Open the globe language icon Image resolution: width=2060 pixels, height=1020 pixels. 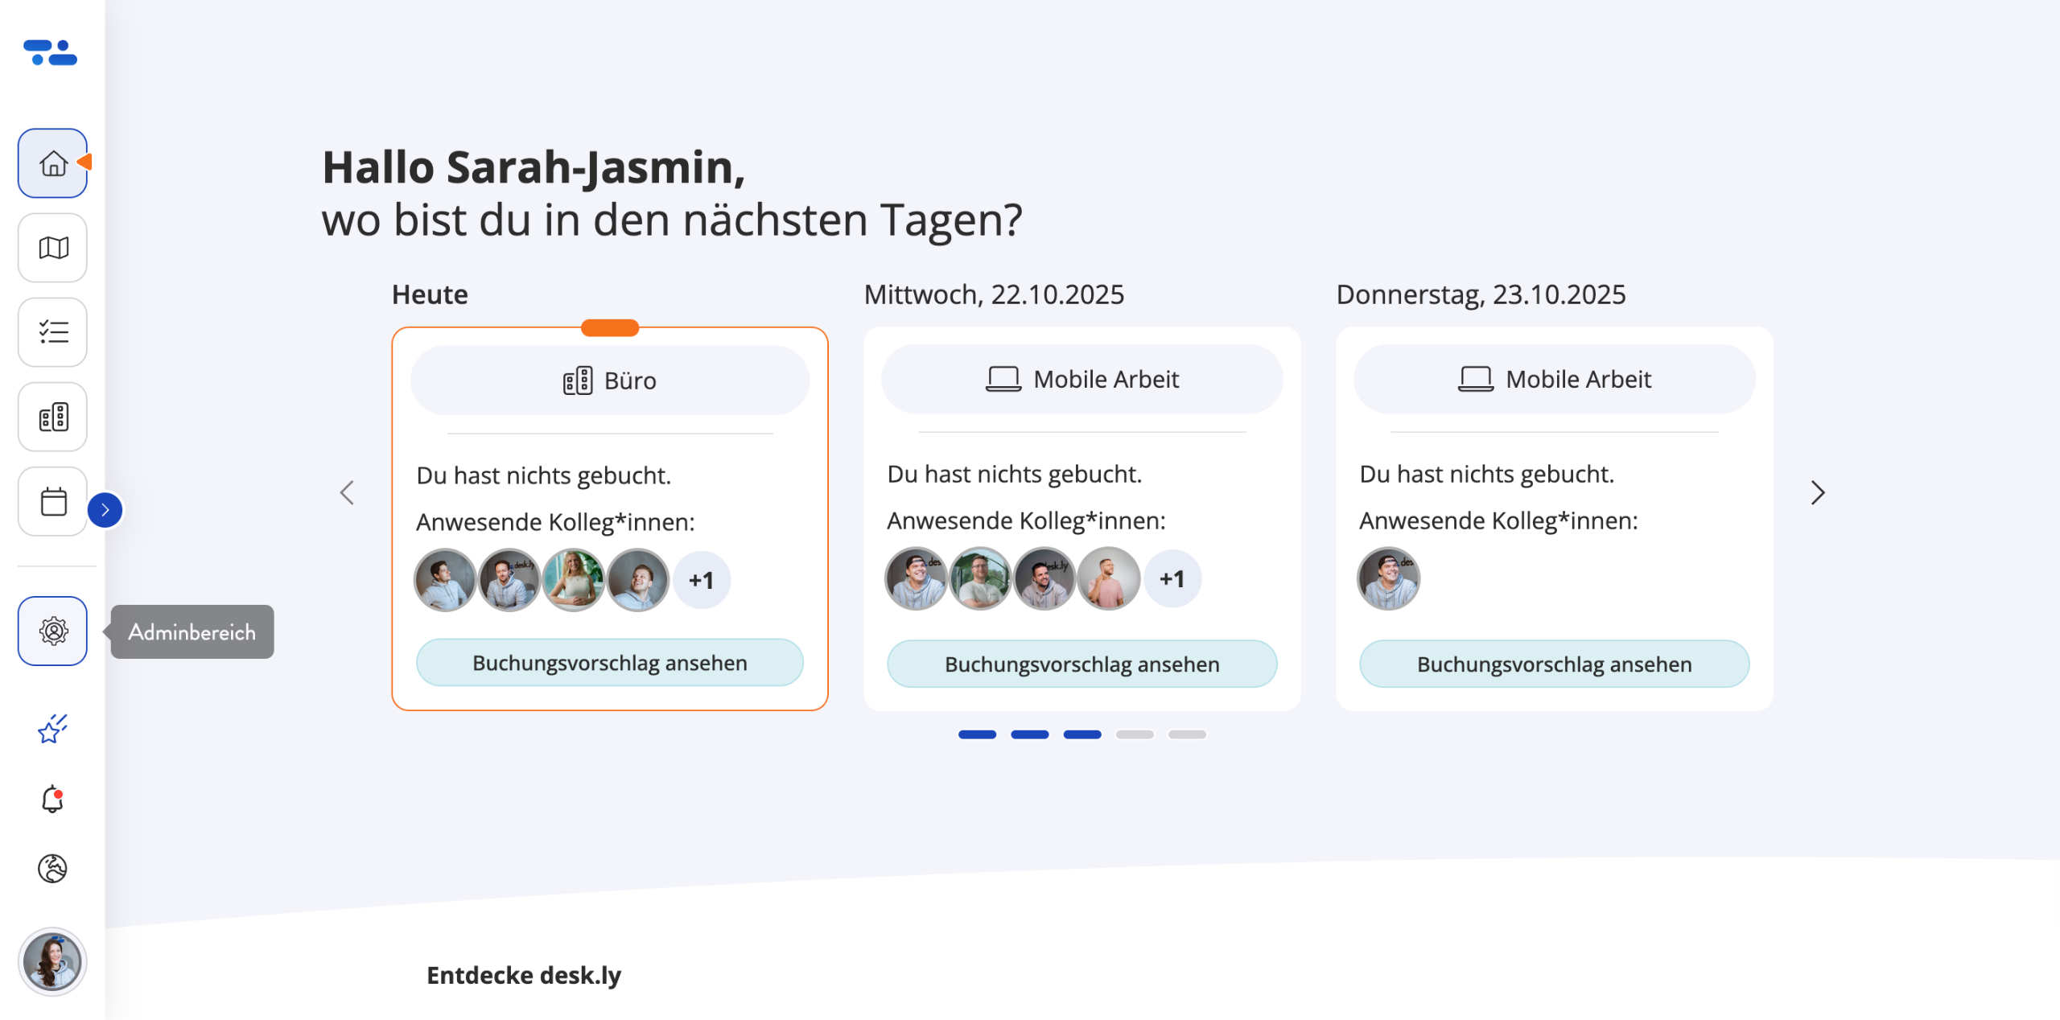pos(53,869)
